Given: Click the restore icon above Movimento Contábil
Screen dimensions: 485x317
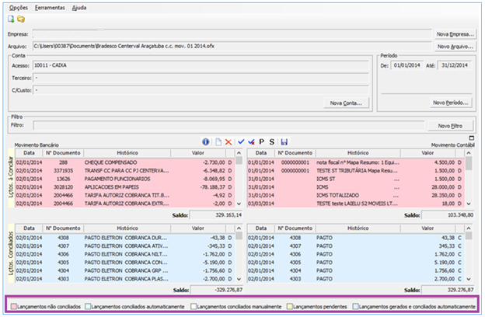Looking at the screenshot, I should point(471,138).
